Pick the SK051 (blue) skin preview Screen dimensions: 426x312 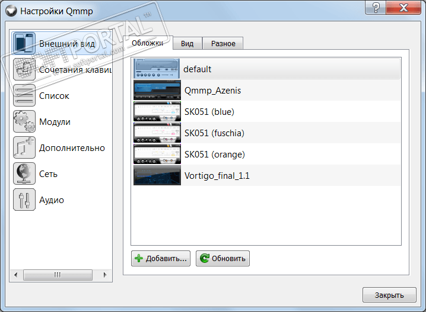pyautogui.click(x=157, y=111)
